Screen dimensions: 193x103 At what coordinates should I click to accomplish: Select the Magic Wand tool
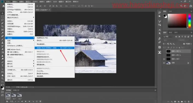(x=2, y=23)
